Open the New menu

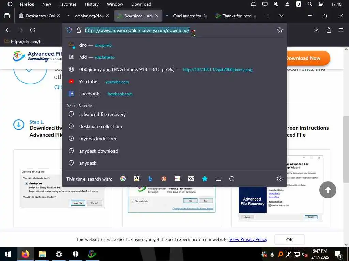[46, 4]
